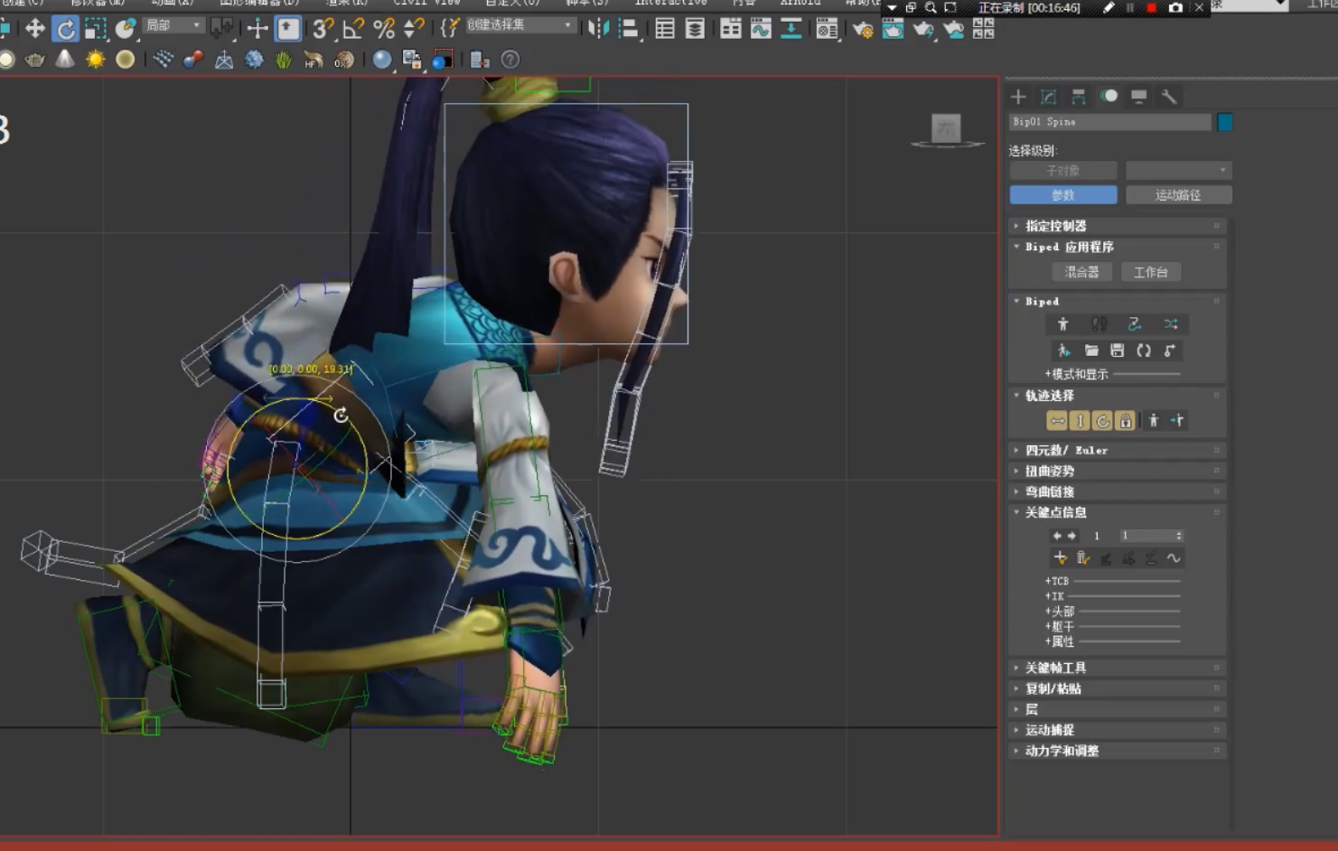The width and height of the screenshot is (1338, 851).
Task: Toggle Lock COM Keying padlock icon
Action: (x=1125, y=421)
